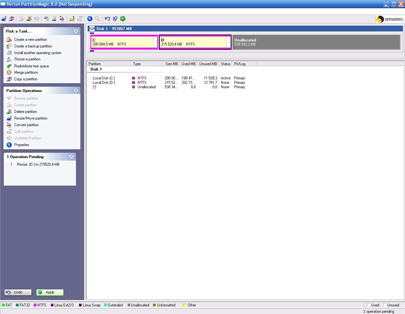Open Create a new partition task

pyautogui.click(x=30, y=40)
